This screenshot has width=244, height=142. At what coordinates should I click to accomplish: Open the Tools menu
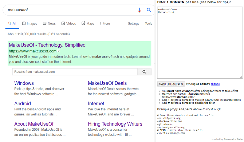coord(149,24)
